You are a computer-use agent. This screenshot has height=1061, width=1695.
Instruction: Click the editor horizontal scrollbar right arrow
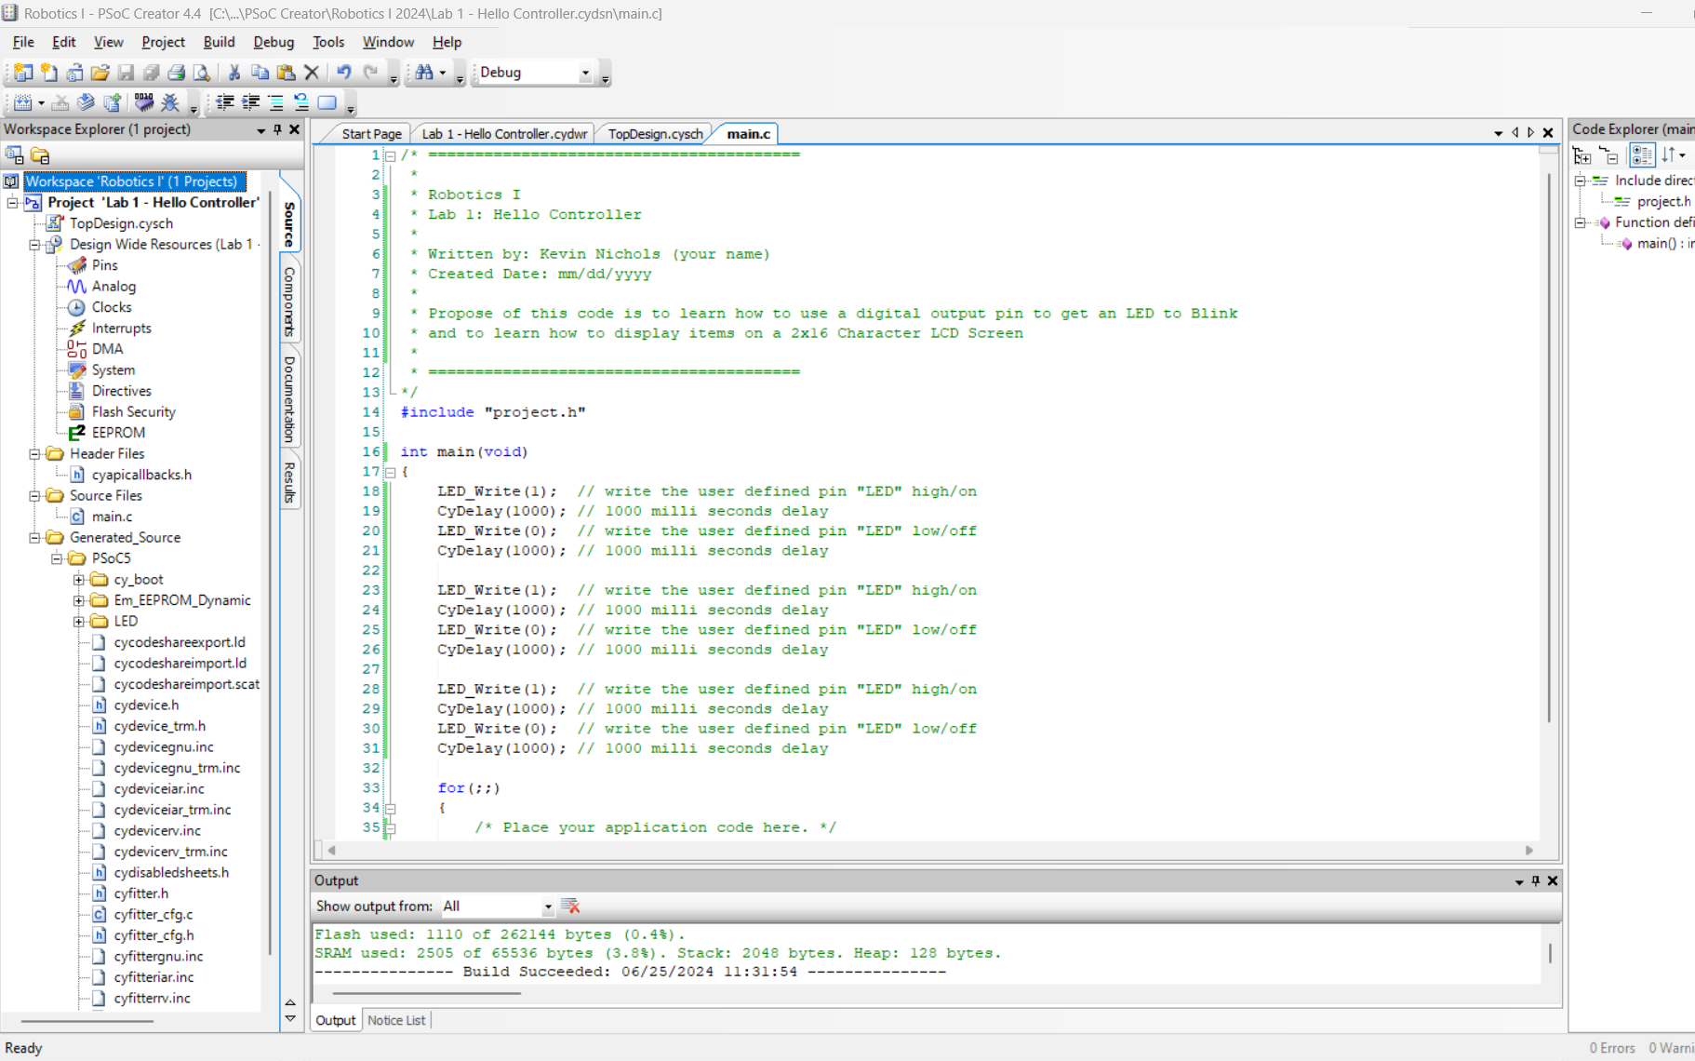coord(1529,851)
